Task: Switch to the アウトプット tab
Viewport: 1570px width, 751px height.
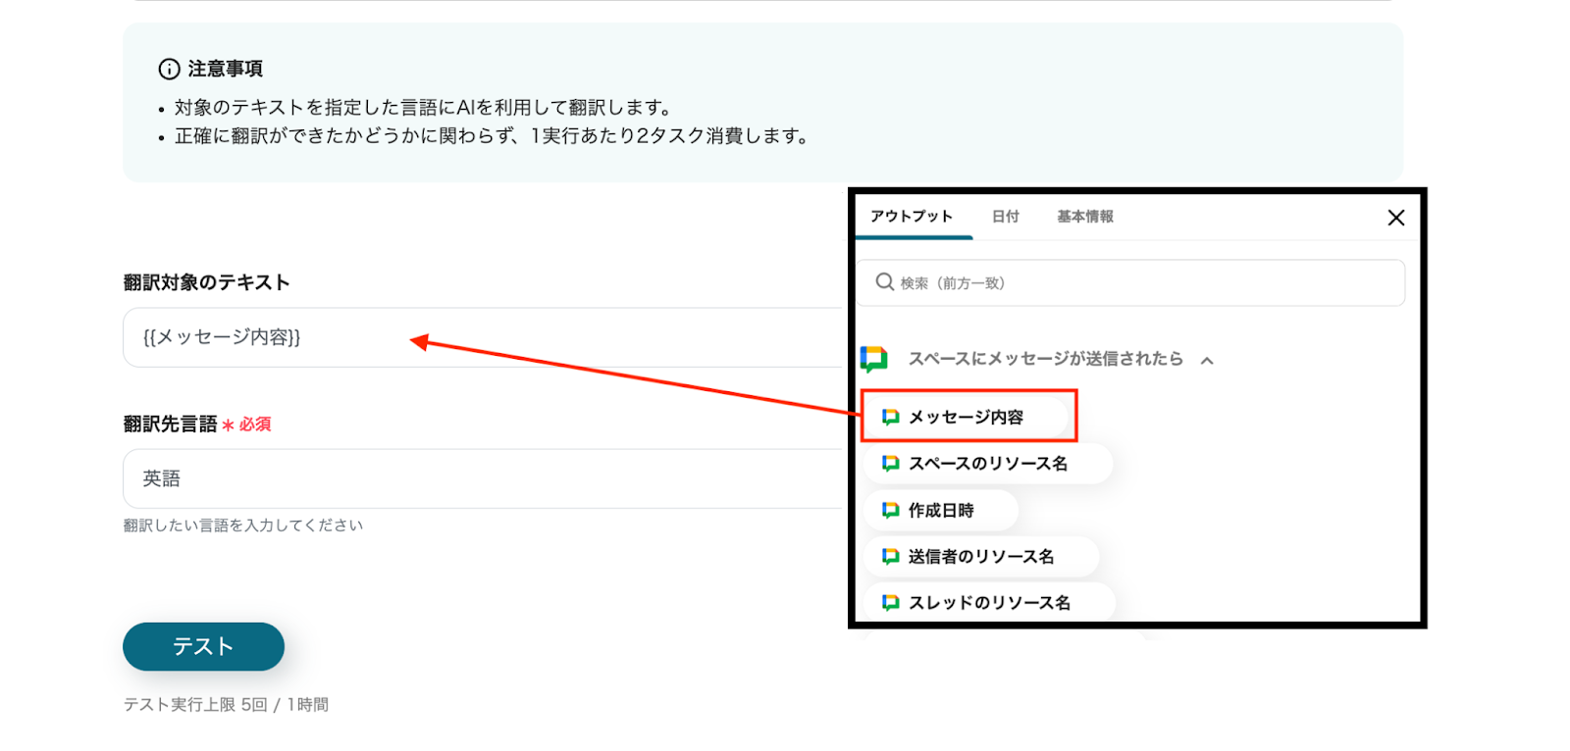Action: click(912, 217)
